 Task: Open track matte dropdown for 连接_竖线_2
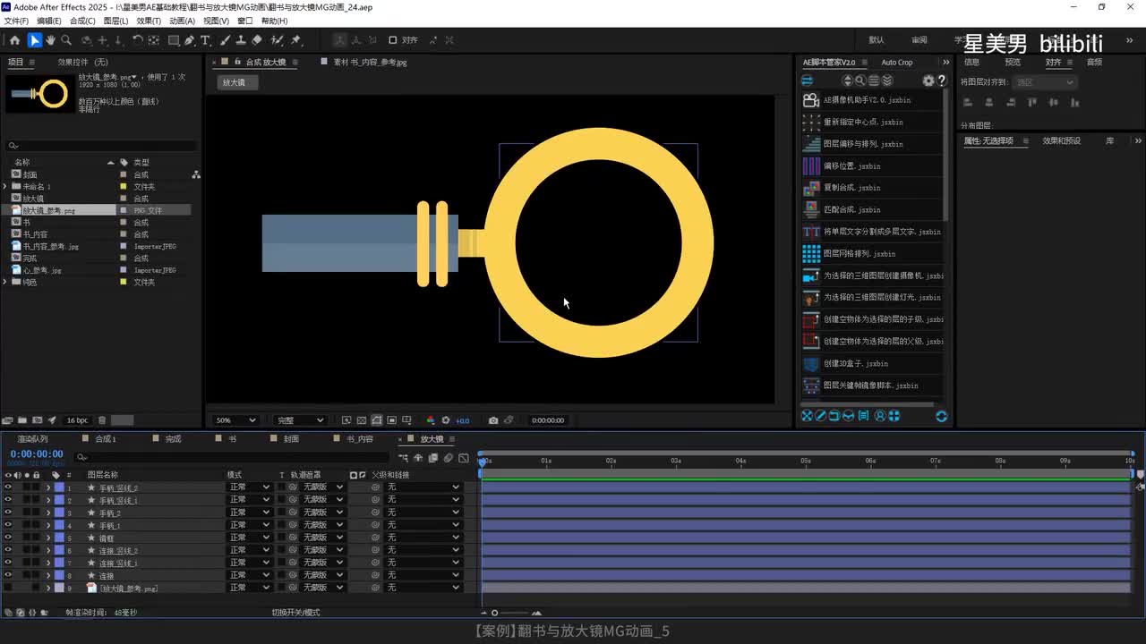(x=322, y=550)
